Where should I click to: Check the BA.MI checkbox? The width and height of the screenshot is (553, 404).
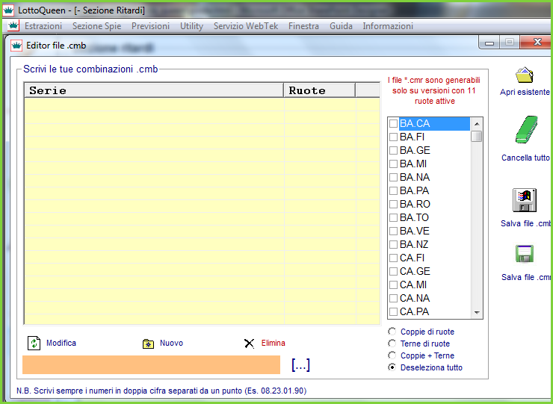tap(393, 164)
